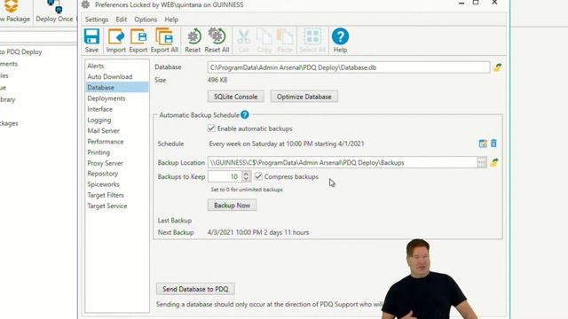Click the Export toolbar icon
Screen dimensions: 568x319
click(x=138, y=41)
